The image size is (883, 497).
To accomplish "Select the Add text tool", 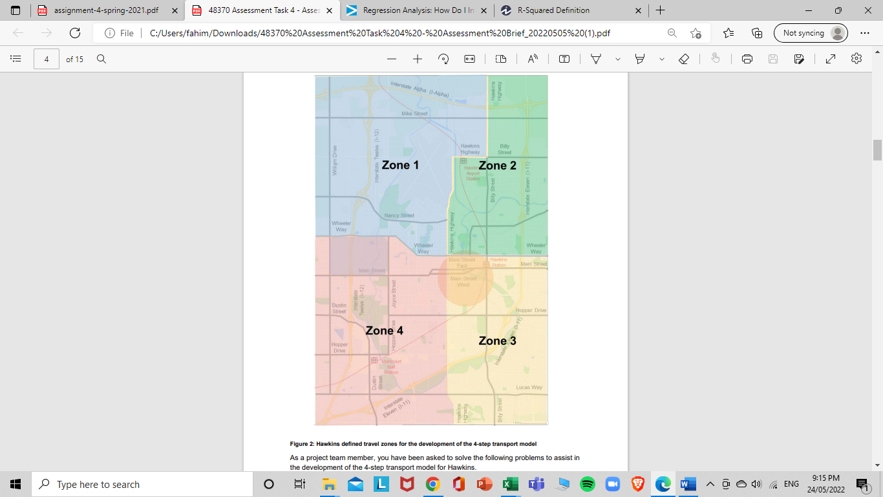I will 564,59.
